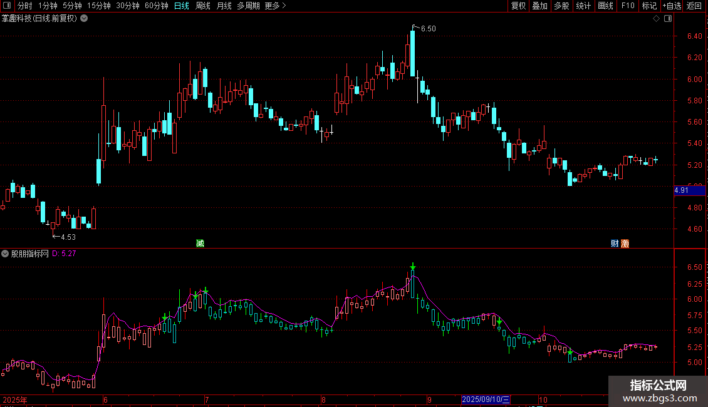Click the 5.20 main chart axis label
This screenshot has height=407, width=708.
[x=694, y=165]
